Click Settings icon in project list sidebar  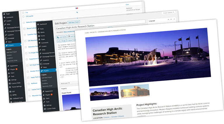[9, 80]
